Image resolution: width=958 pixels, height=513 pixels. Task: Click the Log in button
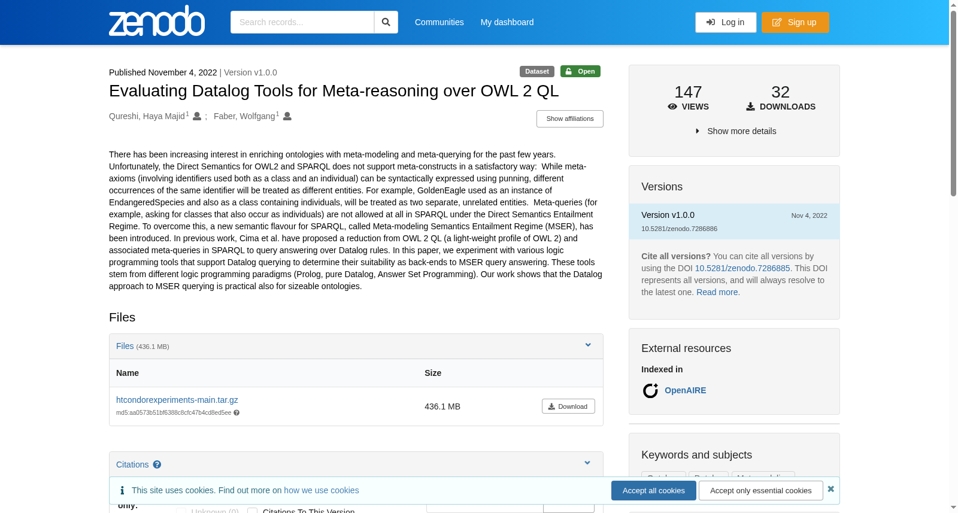pos(726,22)
